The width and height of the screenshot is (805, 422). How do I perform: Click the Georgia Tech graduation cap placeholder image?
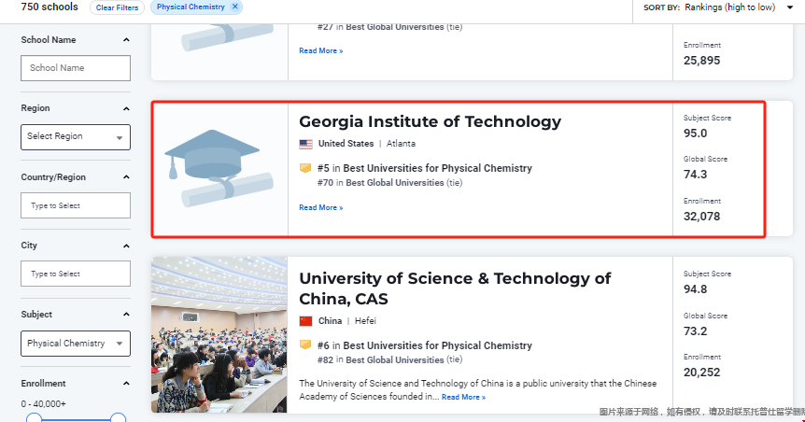tap(219, 168)
